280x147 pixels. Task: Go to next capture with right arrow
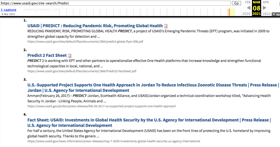click(x=265, y=8)
